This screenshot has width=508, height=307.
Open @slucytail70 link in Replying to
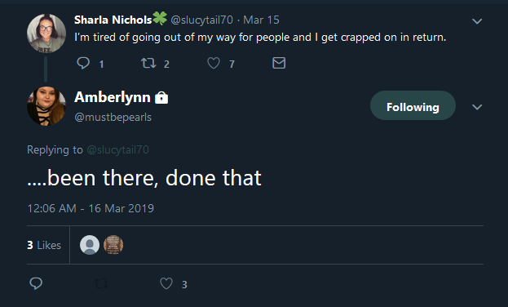click(118, 149)
